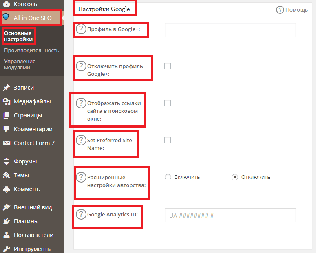Click the Комментарии speech bubble icon
This screenshot has height=253, width=316.
(x=7, y=129)
